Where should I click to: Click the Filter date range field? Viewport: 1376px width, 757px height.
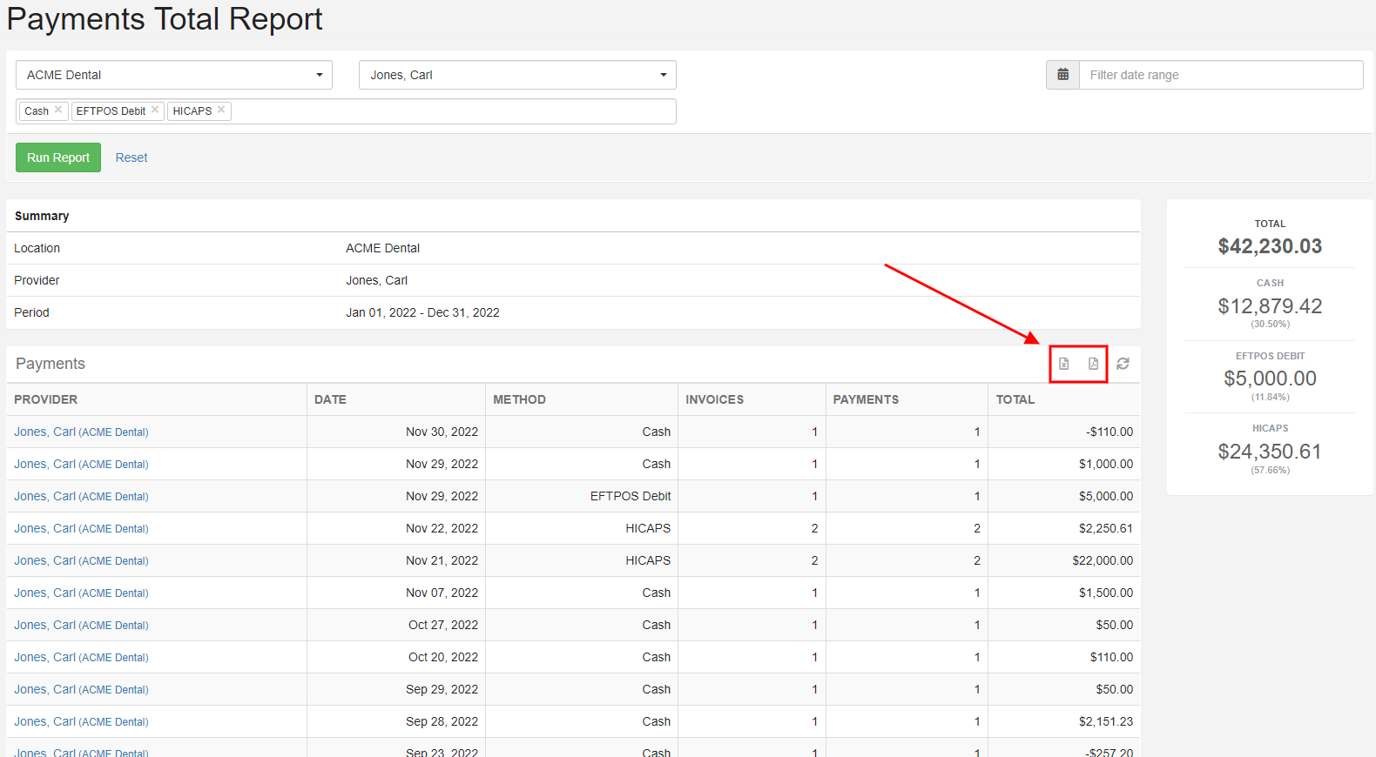1221,75
